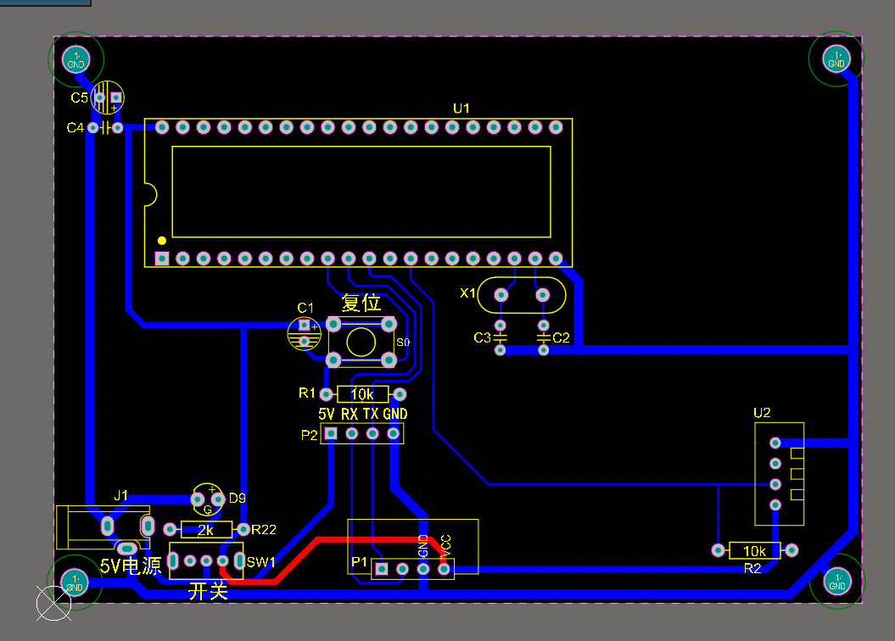Click the 开关 silkscreen text

(209, 591)
